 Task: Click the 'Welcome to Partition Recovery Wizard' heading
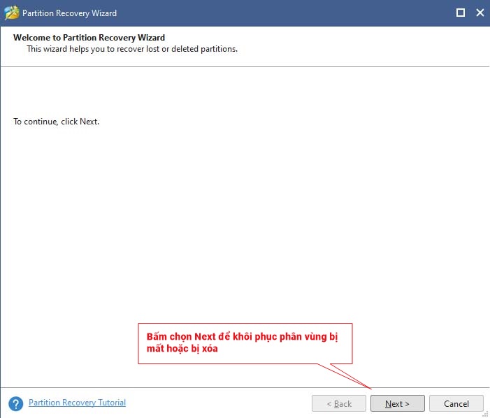click(89, 38)
